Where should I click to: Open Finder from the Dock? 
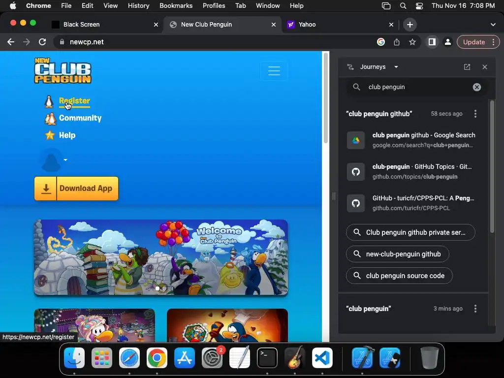(x=74, y=358)
